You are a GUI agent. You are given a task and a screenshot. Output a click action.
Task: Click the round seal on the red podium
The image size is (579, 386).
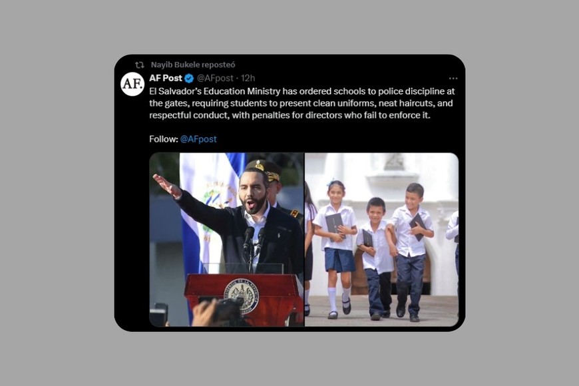242,296
